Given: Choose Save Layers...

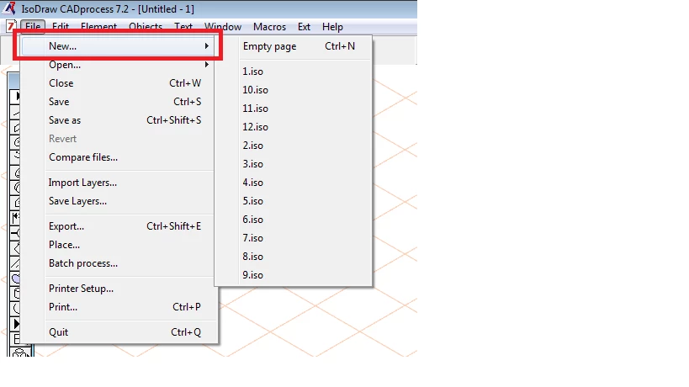Looking at the screenshot, I should tap(118, 201).
